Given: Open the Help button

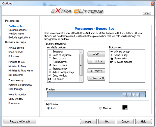Looking at the screenshot, I should (x=144, y=121).
